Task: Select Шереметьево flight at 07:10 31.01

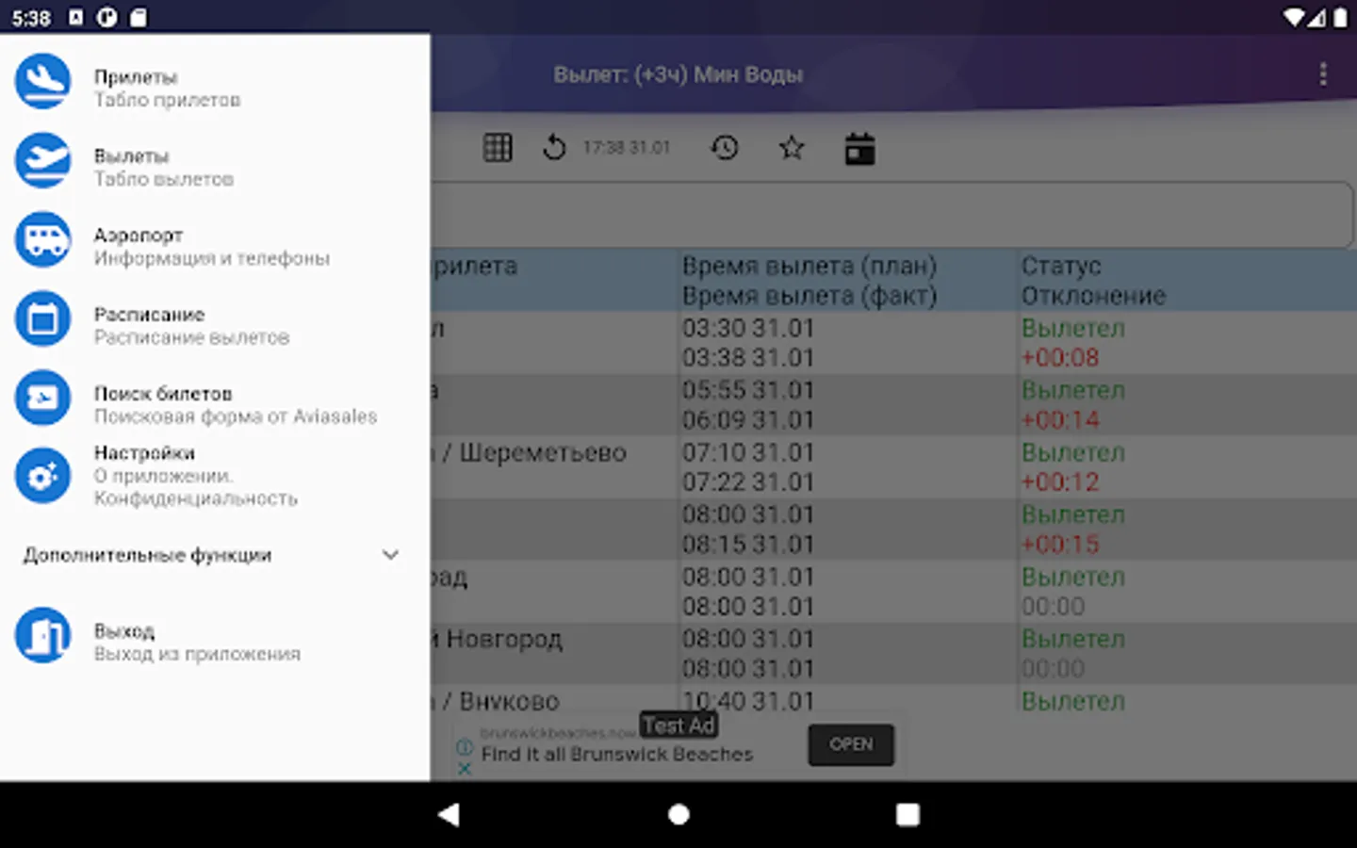Action: tap(893, 467)
